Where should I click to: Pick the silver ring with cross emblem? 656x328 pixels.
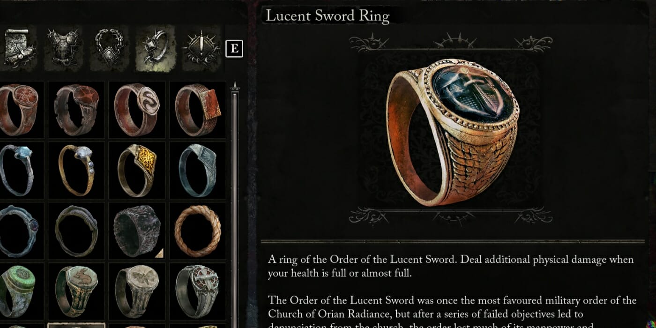(x=198, y=291)
